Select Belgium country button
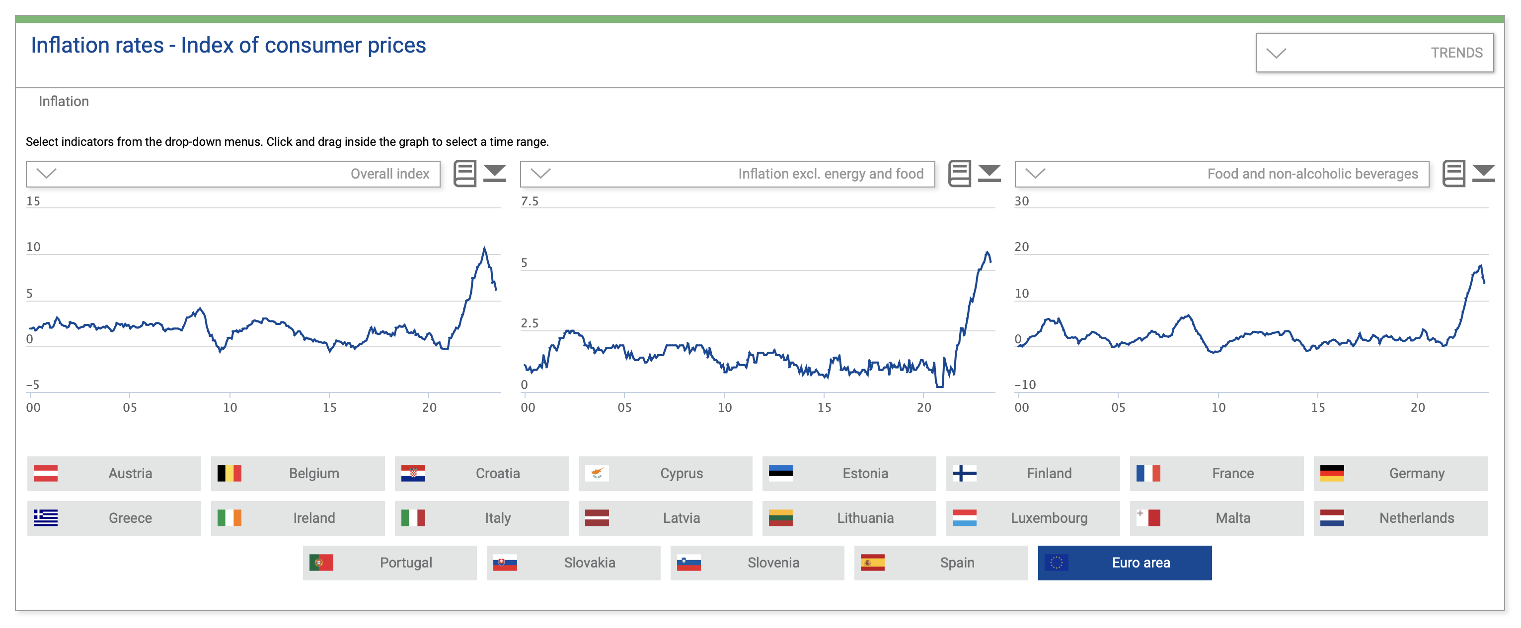The image size is (1521, 628). [298, 474]
